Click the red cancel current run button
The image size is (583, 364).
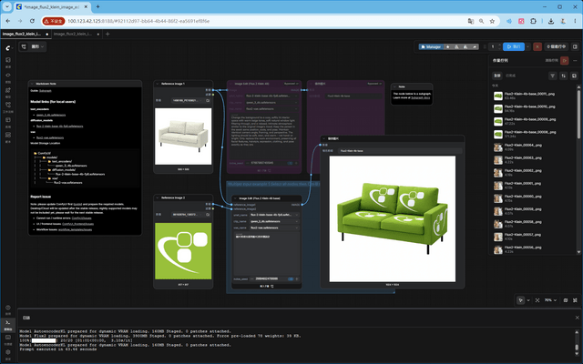537,46
